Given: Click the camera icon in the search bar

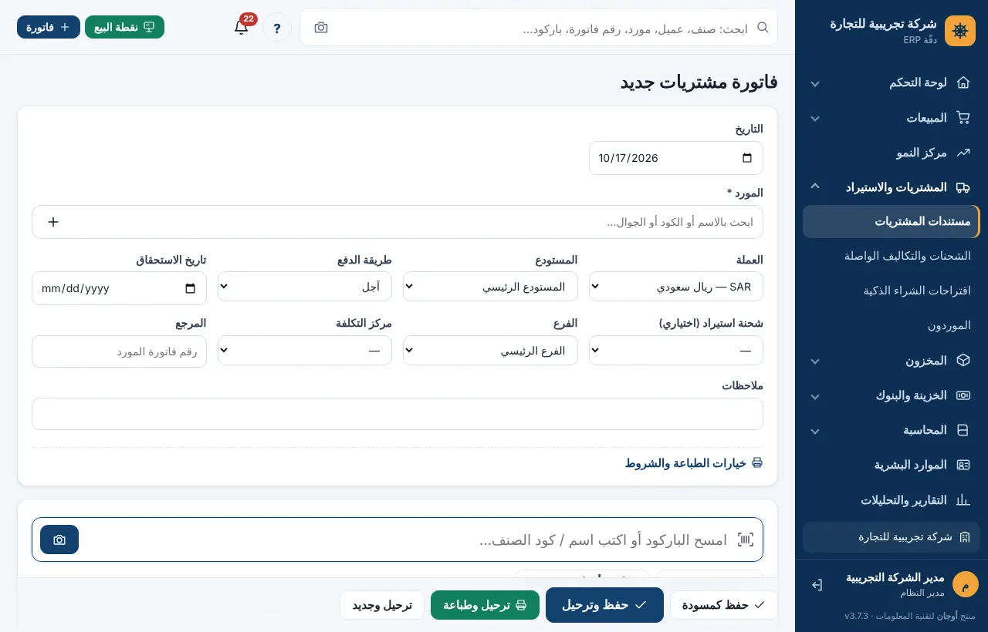Looking at the screenshot, I should click(x=321, y=28).
